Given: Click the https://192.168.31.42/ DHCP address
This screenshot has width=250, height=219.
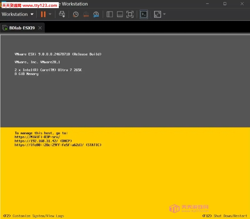Looking at the screenshot, I should pyautogui.click(x=43, y=141).
